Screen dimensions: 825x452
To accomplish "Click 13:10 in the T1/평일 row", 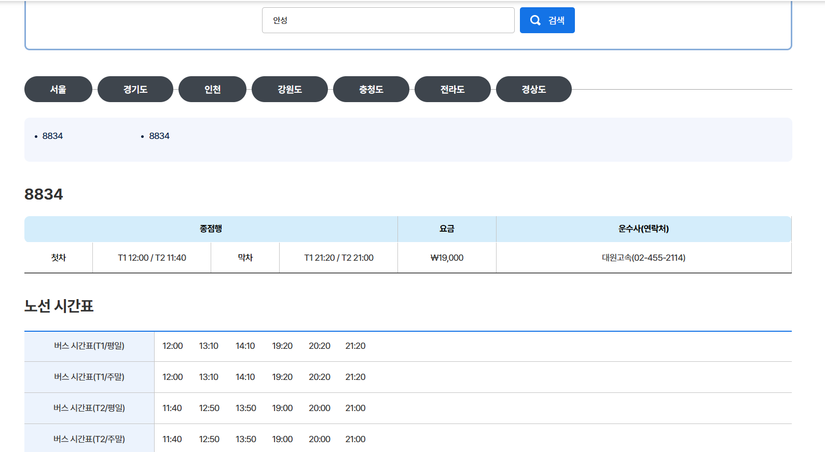I will coord(209,346).
